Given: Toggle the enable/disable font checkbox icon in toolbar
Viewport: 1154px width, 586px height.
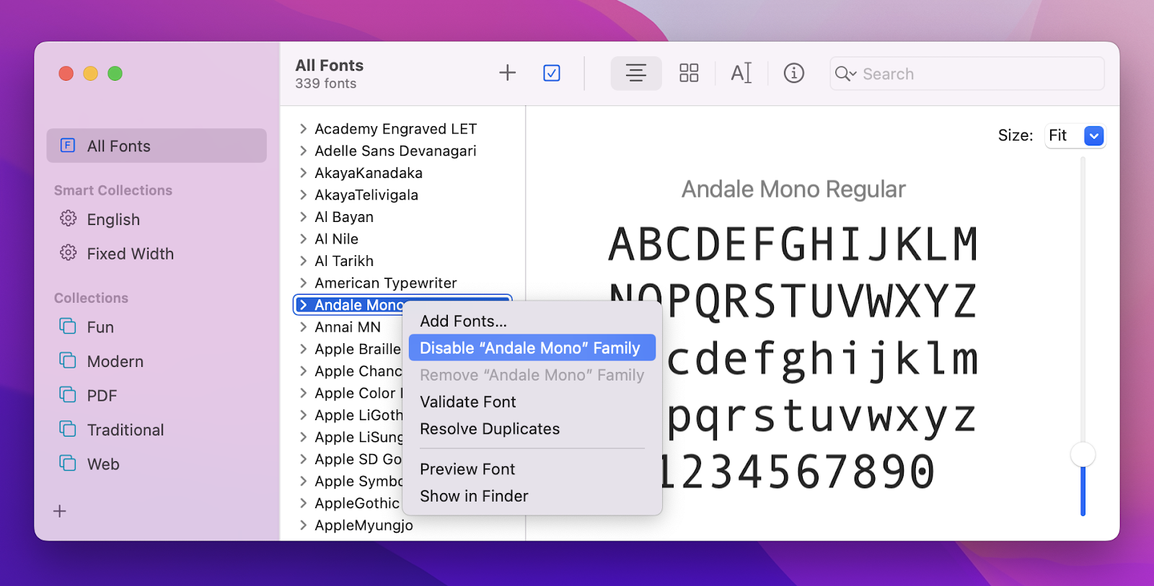Looking at the screenshot, I should click(x=552, y=73).
